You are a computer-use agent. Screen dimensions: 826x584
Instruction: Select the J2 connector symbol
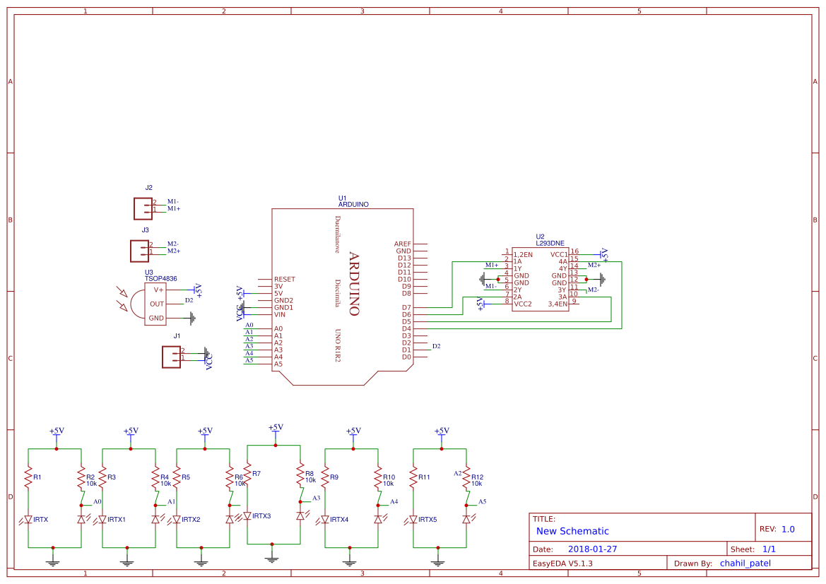(143, 208)
